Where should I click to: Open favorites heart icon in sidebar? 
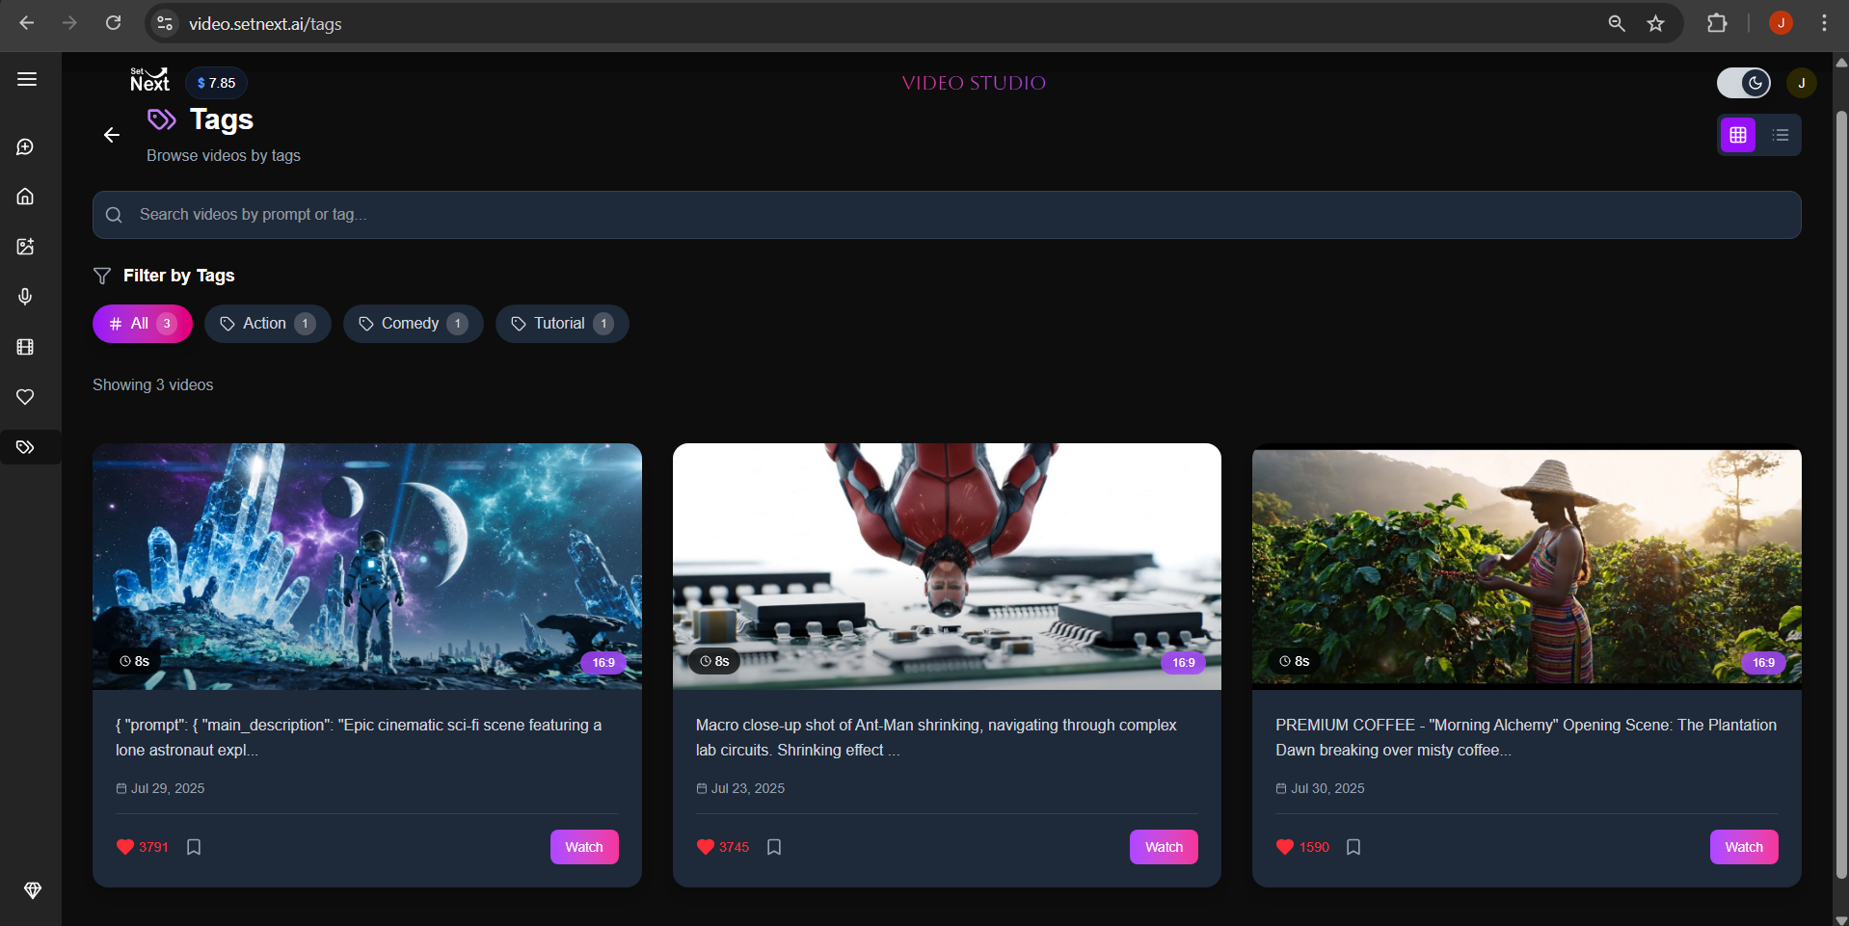[26, 397]
